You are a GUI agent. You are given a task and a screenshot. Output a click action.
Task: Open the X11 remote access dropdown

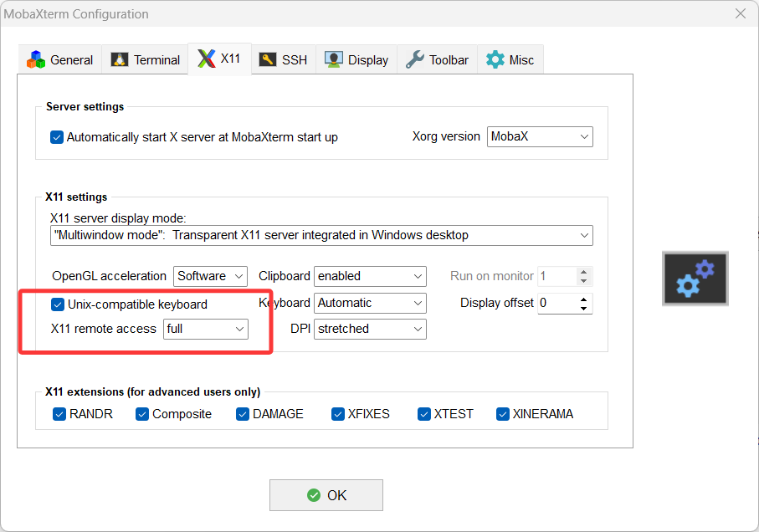[x=206, y=329]
